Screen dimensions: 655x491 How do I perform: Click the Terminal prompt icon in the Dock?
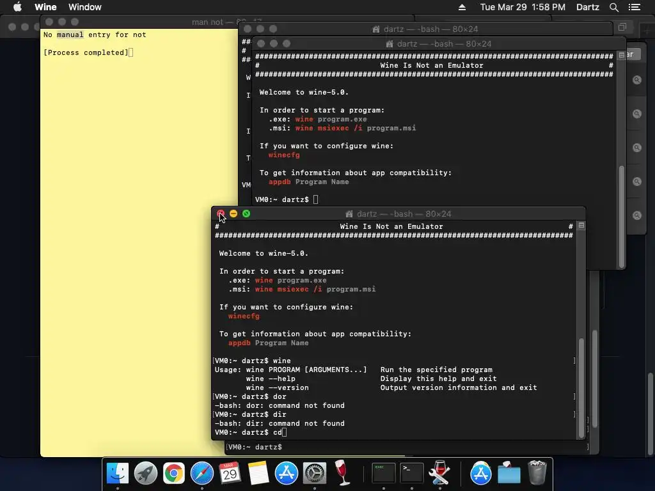(x=411, y=473)
